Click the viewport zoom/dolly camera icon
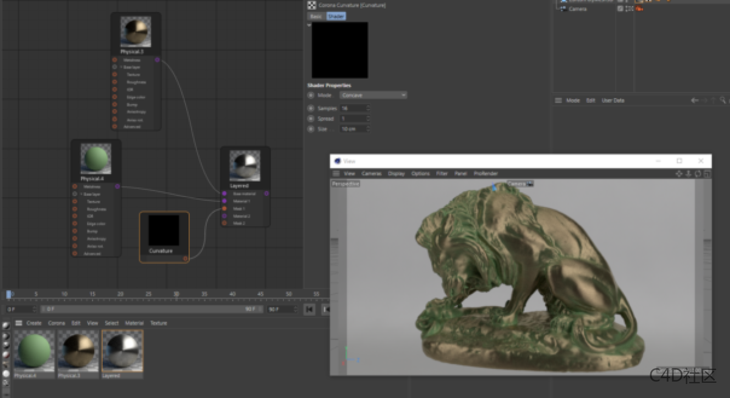The width and height of the screenshot is (730, 398). point(689,173)
